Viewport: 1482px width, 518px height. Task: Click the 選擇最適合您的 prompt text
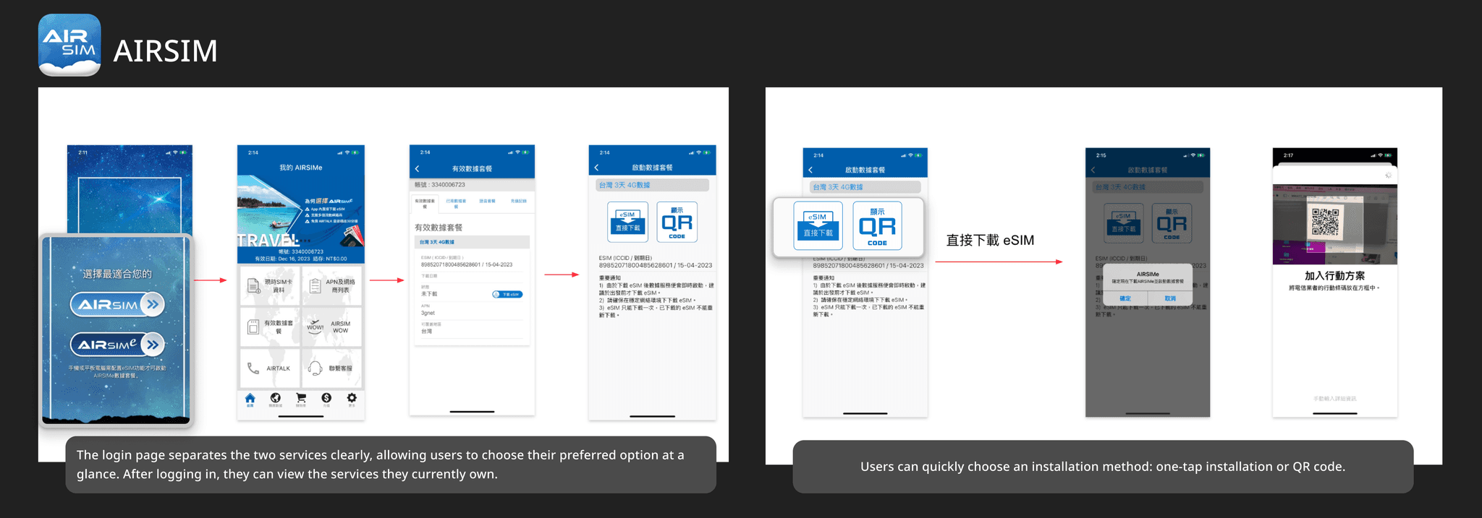click(x=117, y=274)
